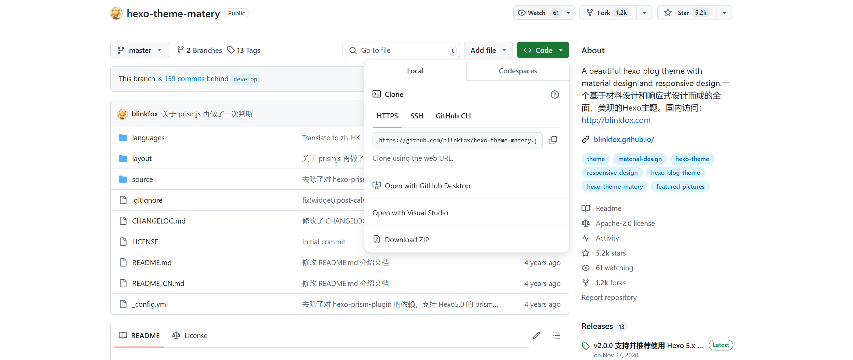Viewport: 853px width, 360px height.
Task: Open the Watch notifications dropdown arrow
Action: pyautogui.click(x=569, y=13)
